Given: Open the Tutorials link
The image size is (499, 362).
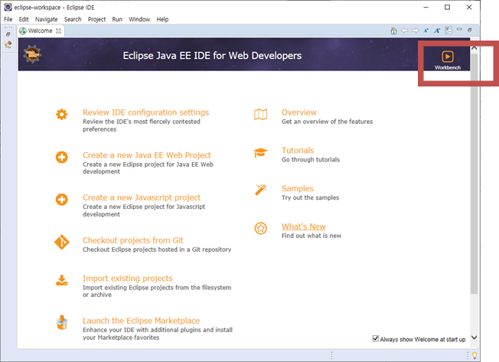Looking at the screenshot, I should 298,150.
